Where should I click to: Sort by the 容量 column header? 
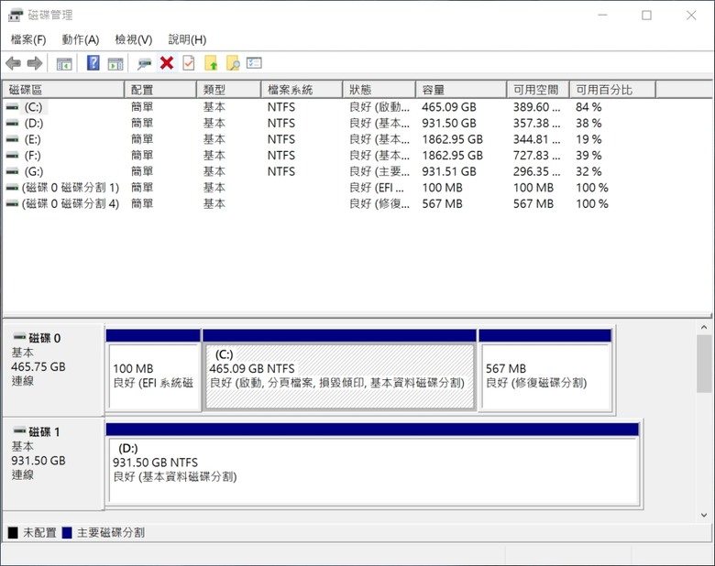[461, 90]
